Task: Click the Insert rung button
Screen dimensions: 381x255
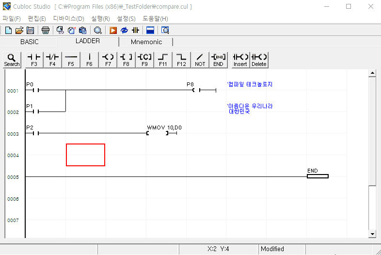Action: [x=240, y=60]
